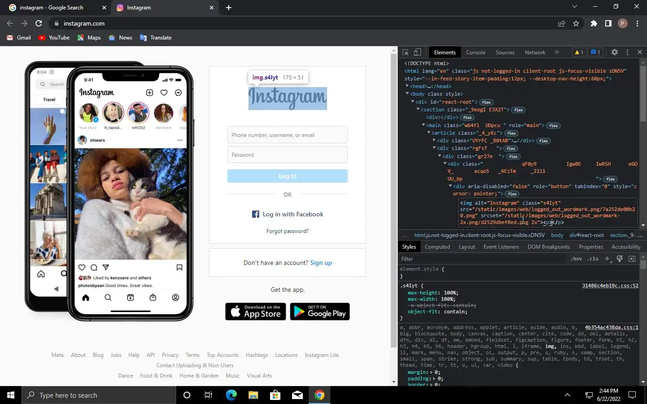Open the DOM Breakpoints tab

549,247
